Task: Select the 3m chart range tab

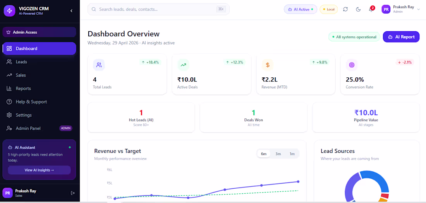Action: [x=278, y=154]
